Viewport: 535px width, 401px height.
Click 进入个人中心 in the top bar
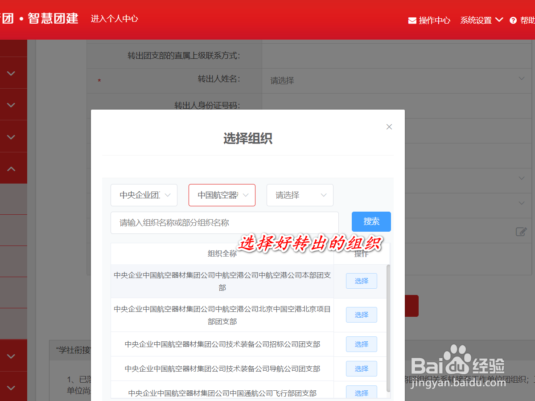(114, 19)
